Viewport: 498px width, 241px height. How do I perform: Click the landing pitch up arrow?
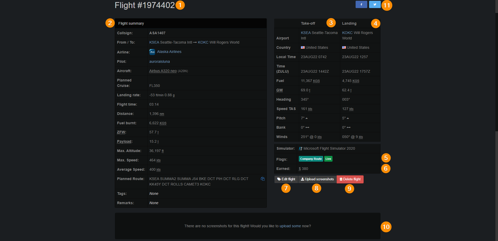[x=348, y=118]
